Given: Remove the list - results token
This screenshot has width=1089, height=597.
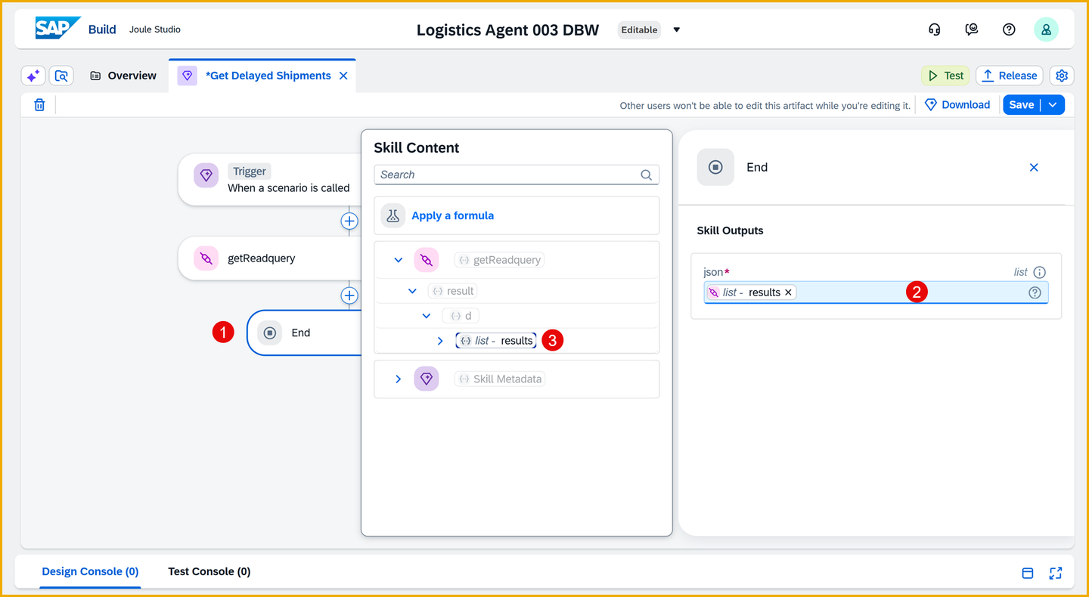Looking at the screenshot, I should (788, 292).
